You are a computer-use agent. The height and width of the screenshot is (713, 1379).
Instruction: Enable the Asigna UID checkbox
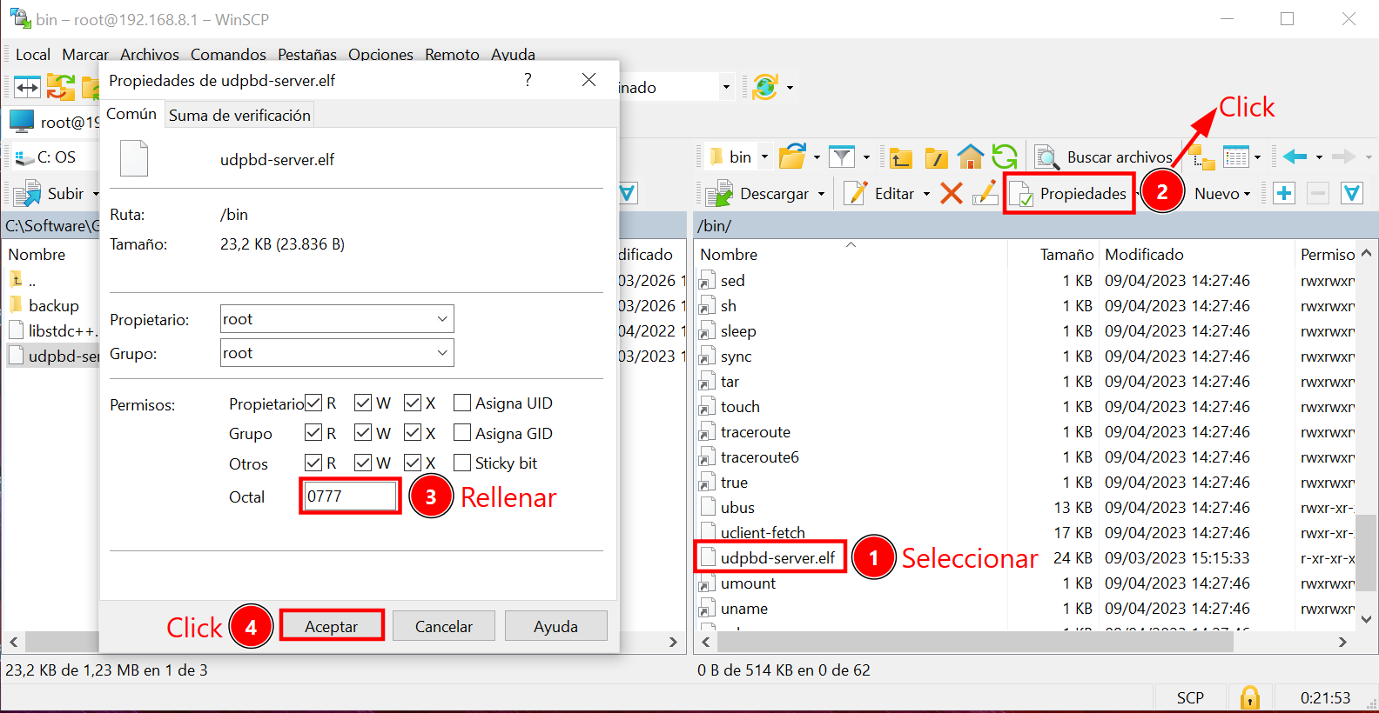tap(462, 403)
